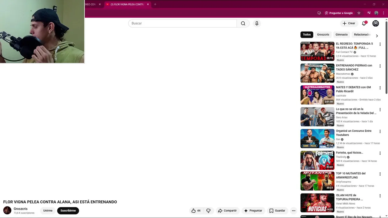The image size is (388, 218).
Task: Open options for ISLAM HUYE video
Action: pyautogui.click(x=380, y=196)
